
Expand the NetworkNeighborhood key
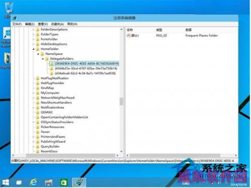(34, 98)
